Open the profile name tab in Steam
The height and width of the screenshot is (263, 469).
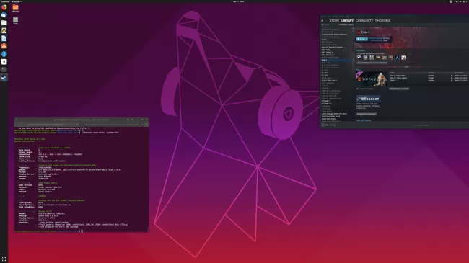click(383, 21)
